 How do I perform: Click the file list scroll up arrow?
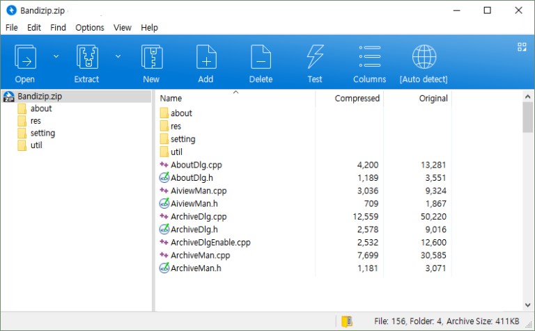pyautogui.click(x=527, y=97)
